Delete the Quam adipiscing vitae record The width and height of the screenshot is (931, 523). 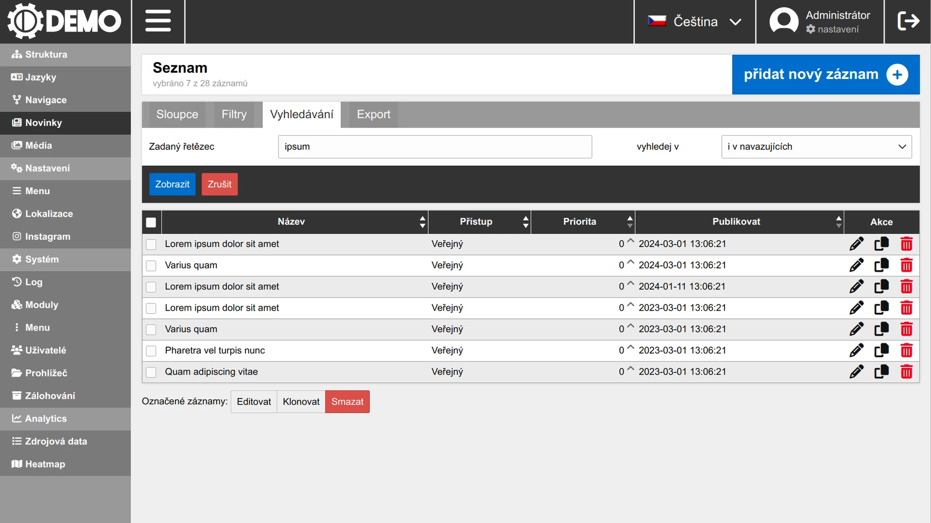[x=906, y=372]
